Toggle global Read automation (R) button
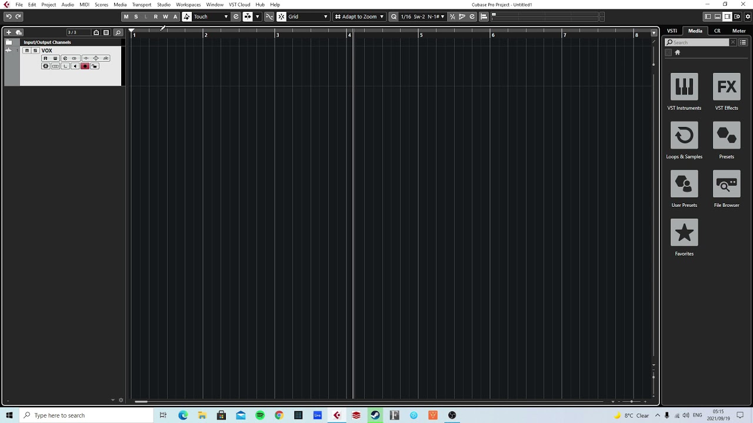Screen dimensions: 753x423 [155, 16]
